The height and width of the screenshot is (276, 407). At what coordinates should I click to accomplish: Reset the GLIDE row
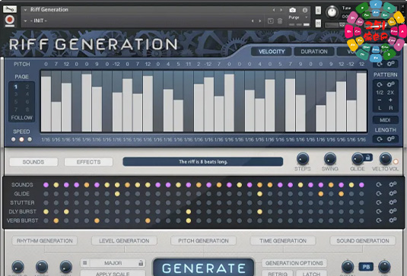click(379, 194)
